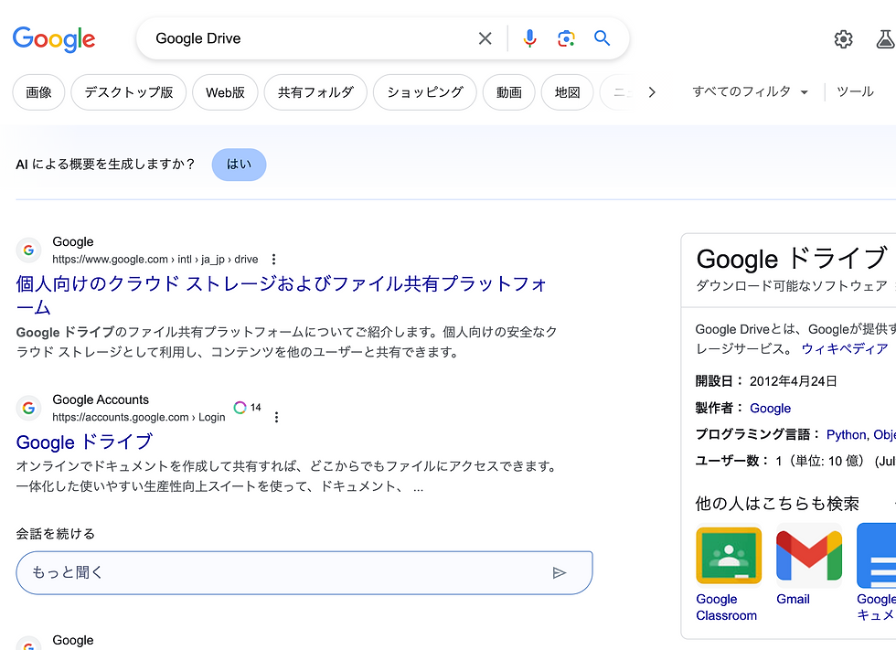896x650 pixels.
Task: Open settings gear icon
Action: 843,38
